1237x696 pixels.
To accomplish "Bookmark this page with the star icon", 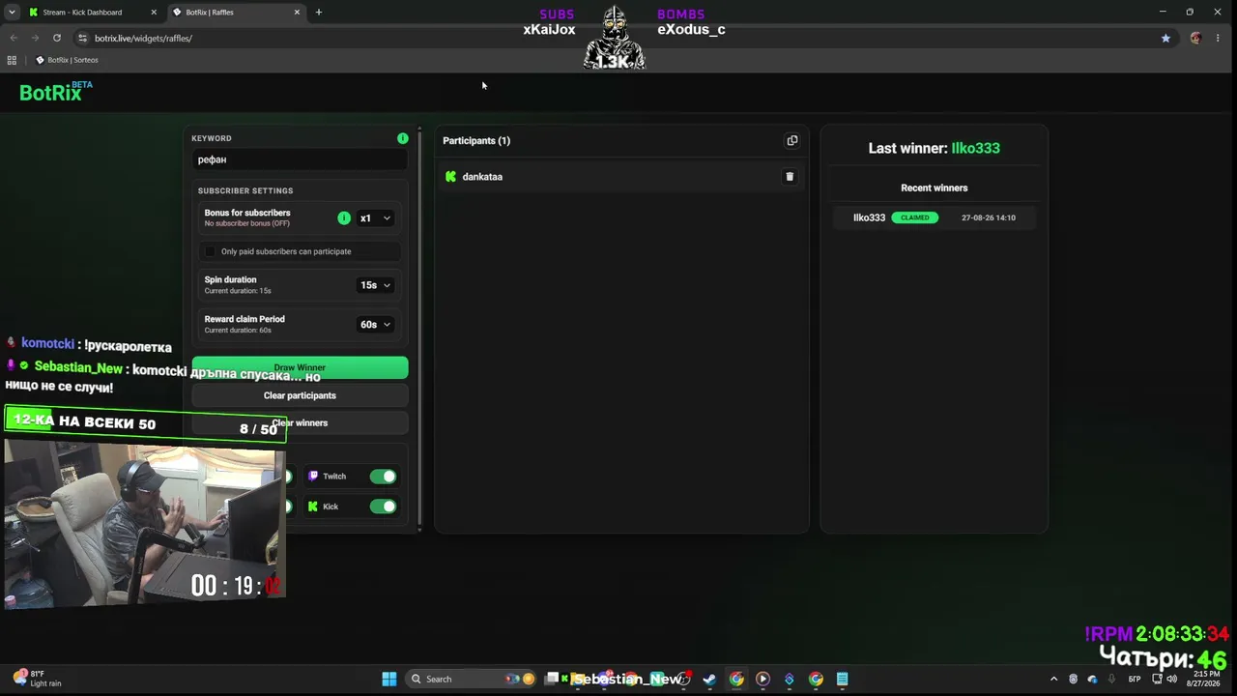I will pyautogui.click(x=1165, y=38).
